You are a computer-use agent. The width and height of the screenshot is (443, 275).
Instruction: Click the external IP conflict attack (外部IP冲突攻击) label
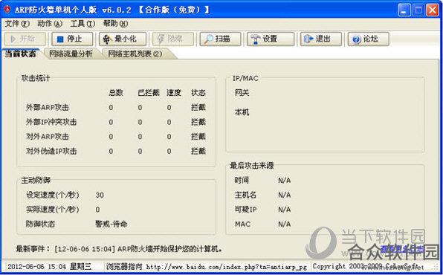51,122
